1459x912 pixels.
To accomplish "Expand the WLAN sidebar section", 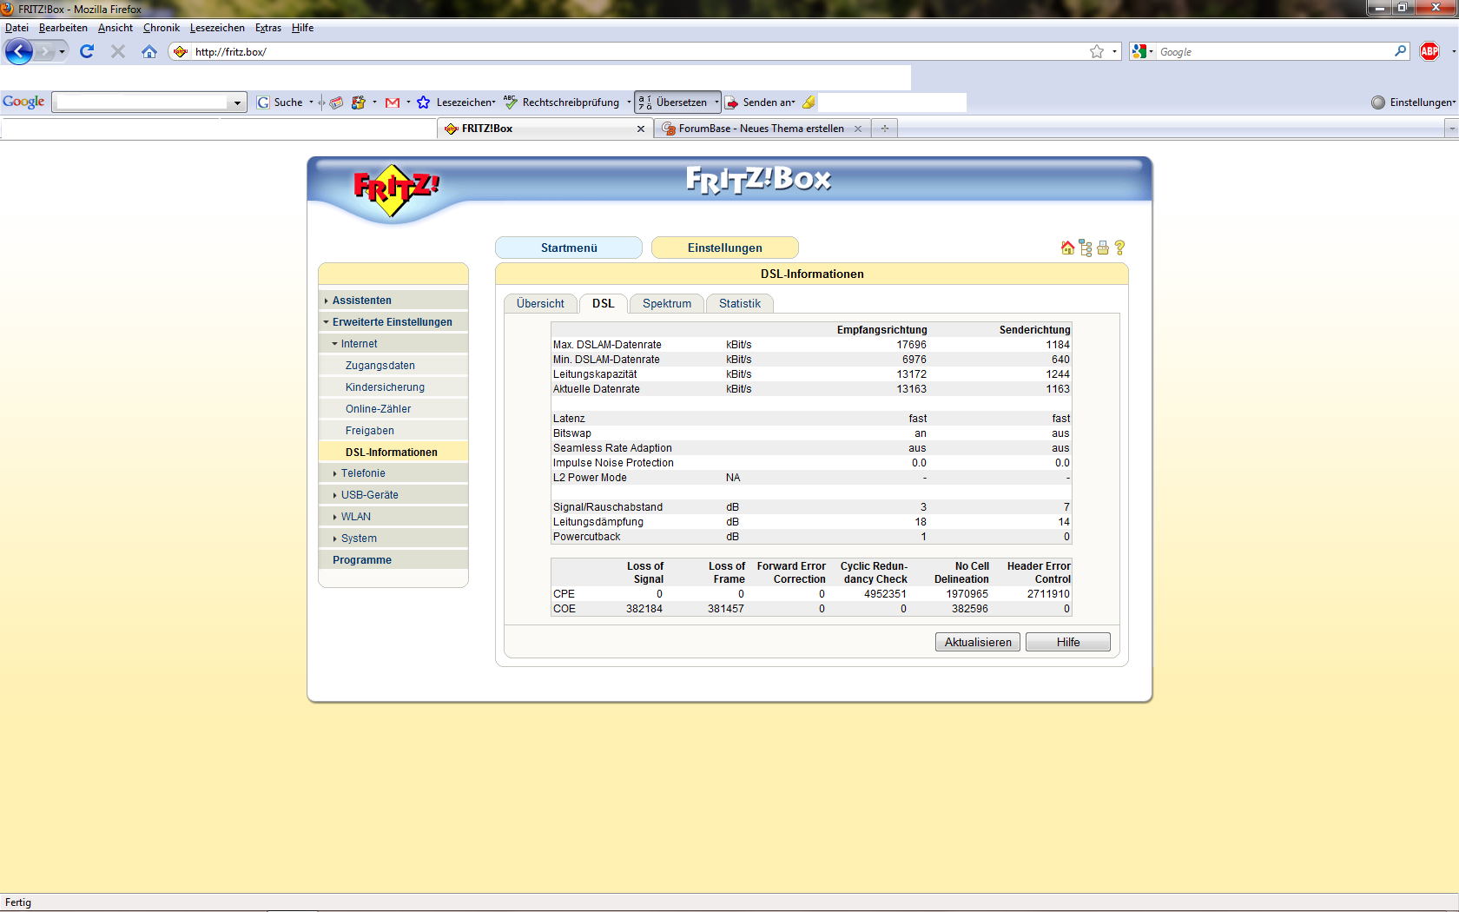I will pos(355,517).
